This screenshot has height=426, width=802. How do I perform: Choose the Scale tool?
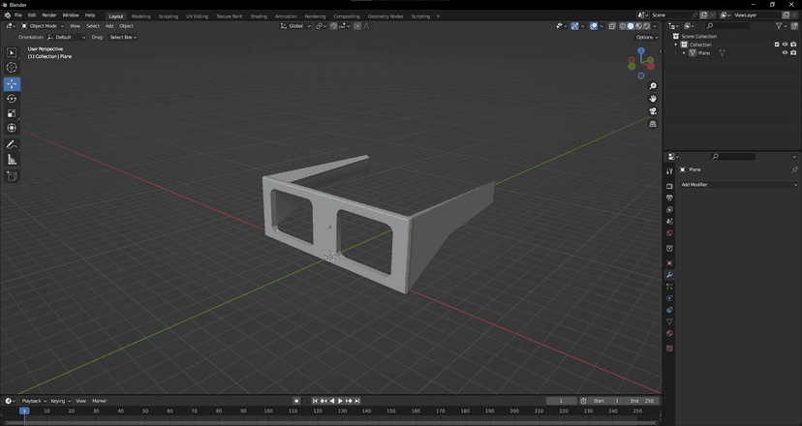click(12, 113)
